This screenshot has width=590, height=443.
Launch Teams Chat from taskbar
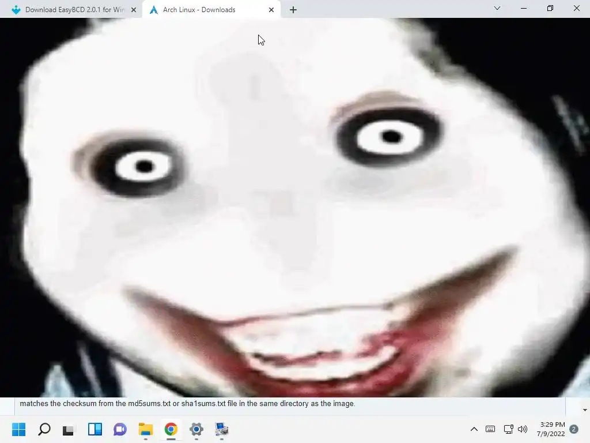pos(120,429)
